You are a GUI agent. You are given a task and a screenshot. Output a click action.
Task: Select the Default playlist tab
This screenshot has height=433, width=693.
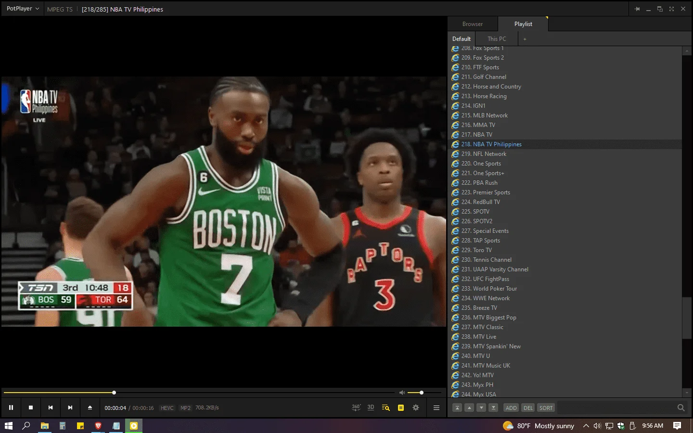point(462,39)
